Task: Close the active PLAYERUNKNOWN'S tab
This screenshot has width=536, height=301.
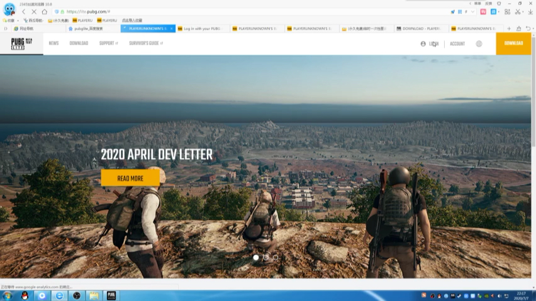Action: [171, 29]
